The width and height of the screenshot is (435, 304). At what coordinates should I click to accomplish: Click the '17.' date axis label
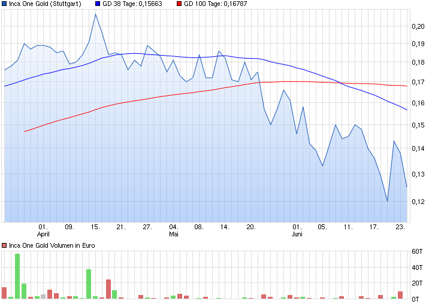click(x=374, y=227)
